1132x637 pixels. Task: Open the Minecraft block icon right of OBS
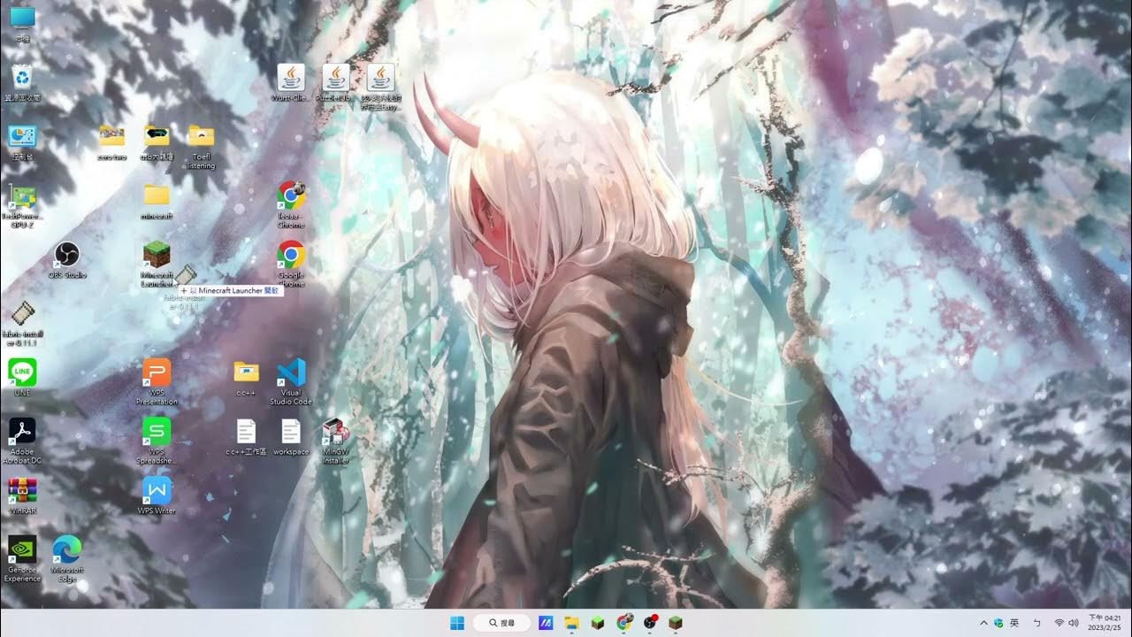coord(676,623)
